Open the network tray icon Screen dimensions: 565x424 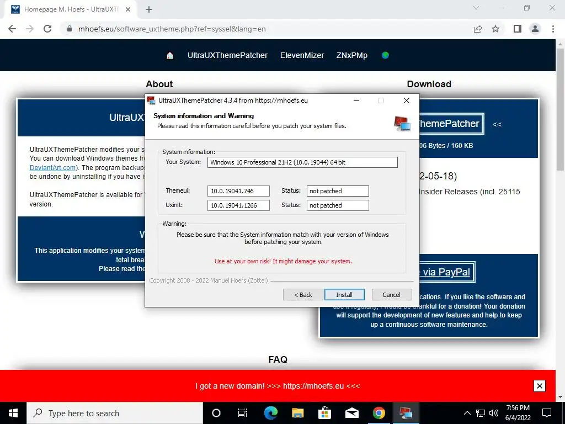click(x=481, y=413)
